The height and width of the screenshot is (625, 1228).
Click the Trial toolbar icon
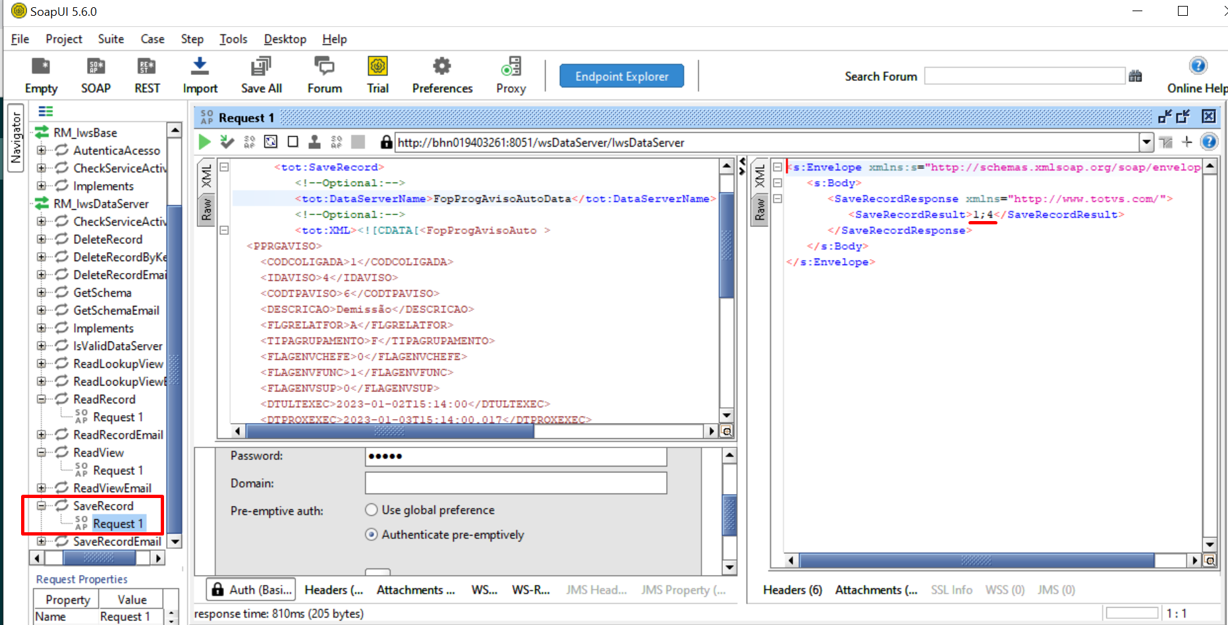(x=377, y=76)
